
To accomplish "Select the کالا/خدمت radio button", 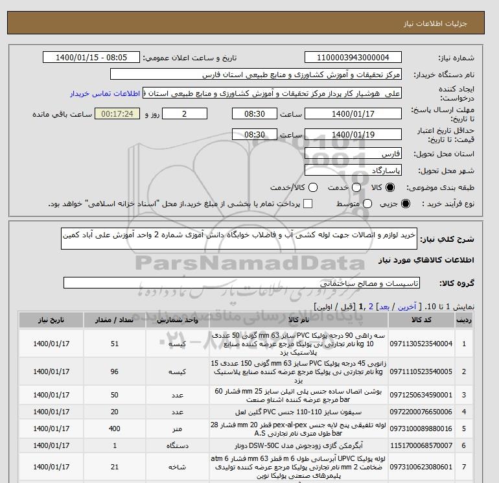I will point(313,187).
